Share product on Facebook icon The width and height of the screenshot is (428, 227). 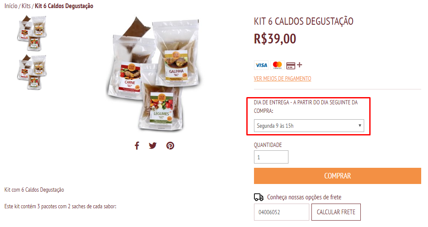click(137, 146)
